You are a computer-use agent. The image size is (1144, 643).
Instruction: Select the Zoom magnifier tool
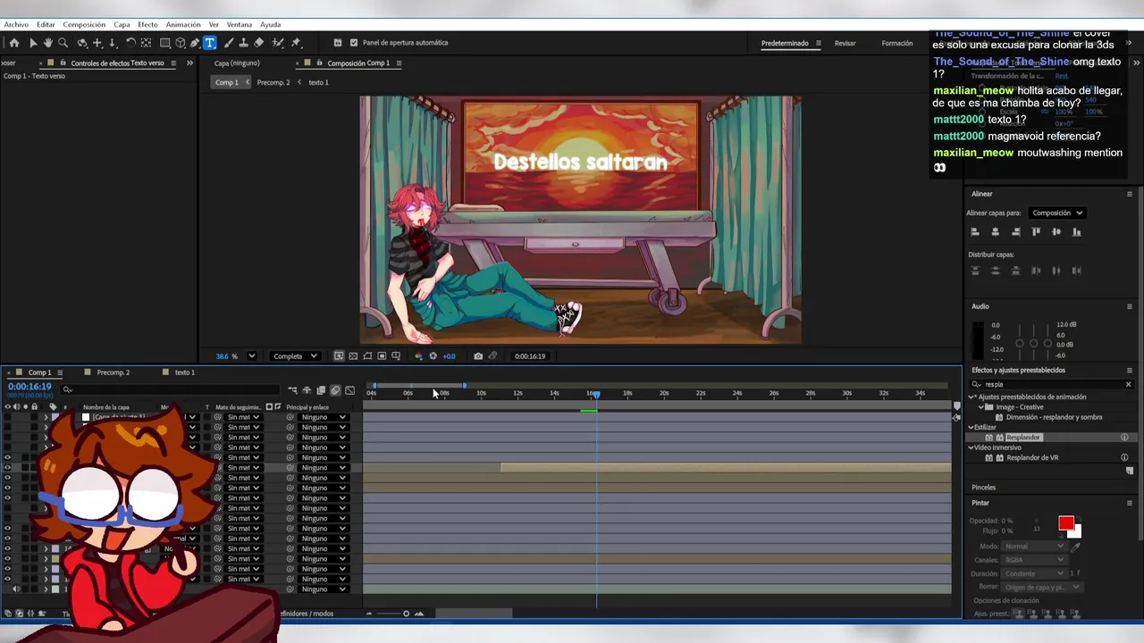63,43
